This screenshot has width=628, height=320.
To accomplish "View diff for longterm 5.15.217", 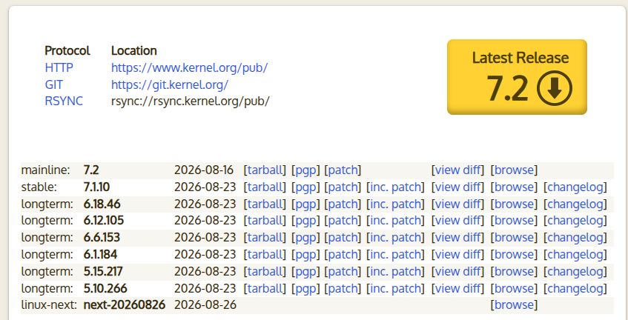I will click(457, 271).
